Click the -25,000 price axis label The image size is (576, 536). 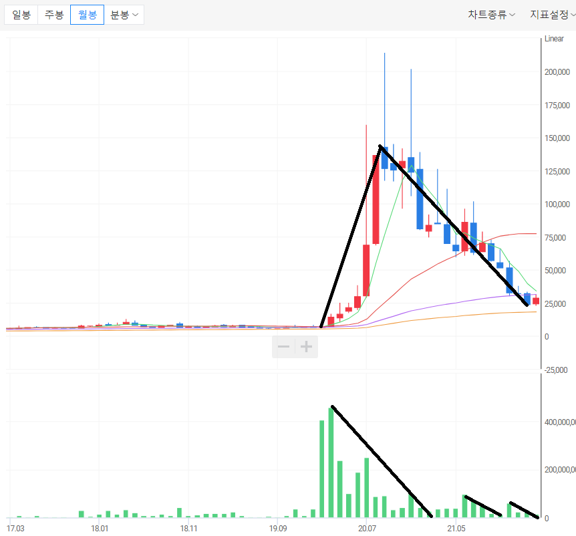pos(556,370)
